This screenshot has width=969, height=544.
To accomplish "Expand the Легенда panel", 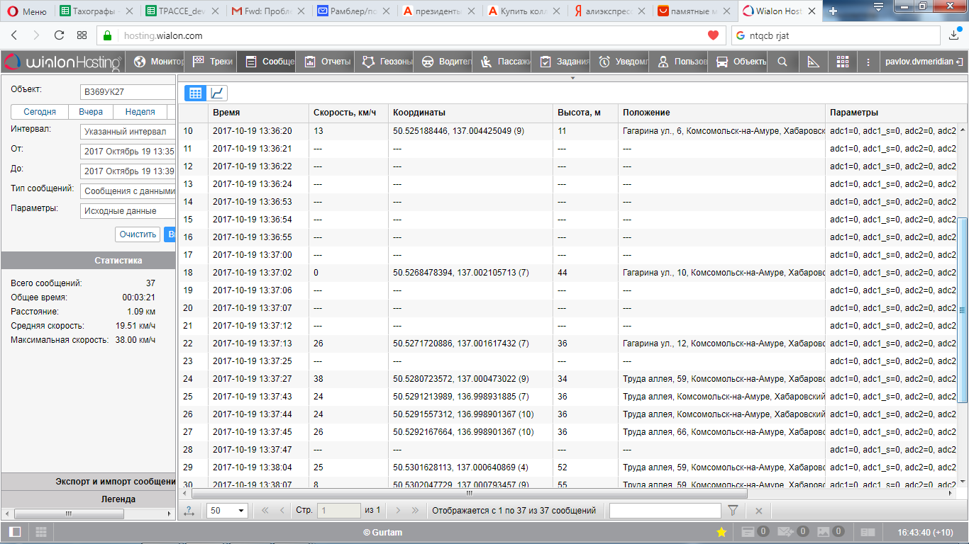I will (x=88, y=499).
